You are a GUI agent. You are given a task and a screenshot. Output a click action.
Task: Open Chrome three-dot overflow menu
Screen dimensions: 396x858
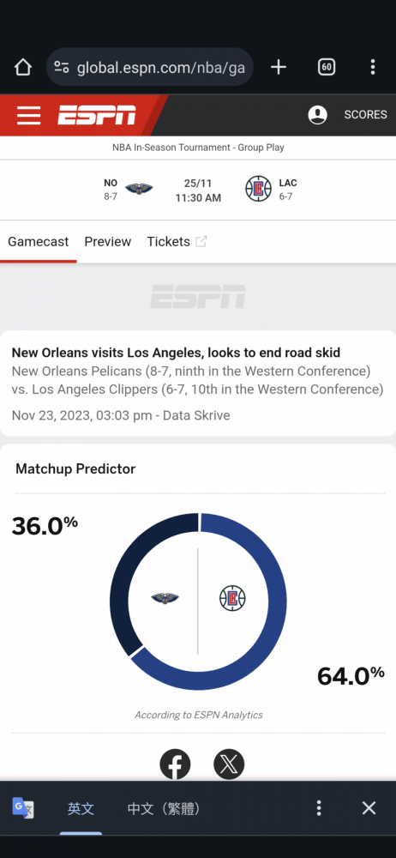(x=373, y=67)
